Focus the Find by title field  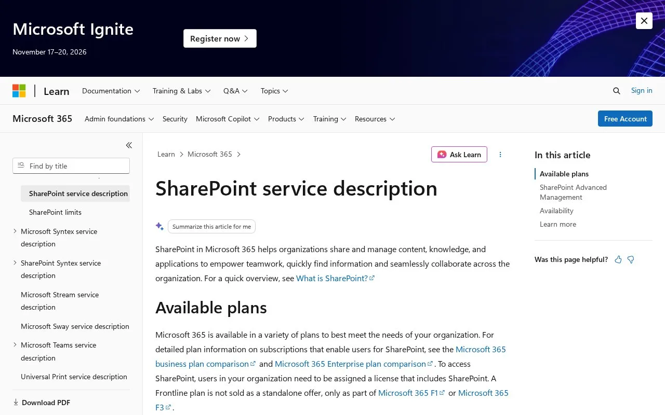[x=71, y=166]
